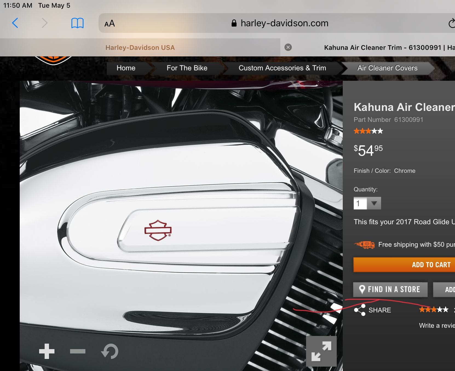Open the Safari bookmarks book icon

[x=77, y=23]
